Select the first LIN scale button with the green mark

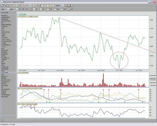(48, 6)
